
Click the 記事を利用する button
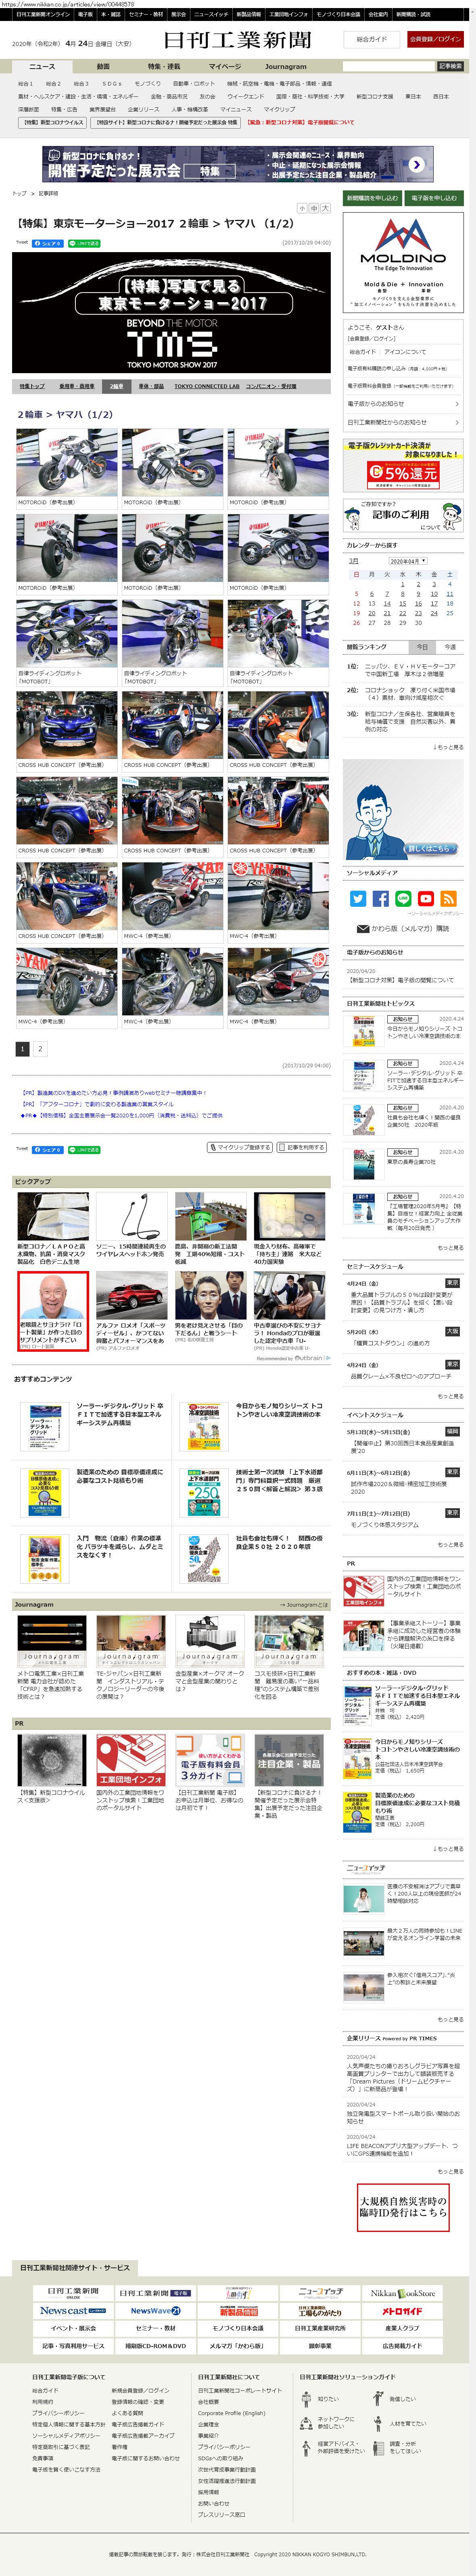tap(303, 1147)
